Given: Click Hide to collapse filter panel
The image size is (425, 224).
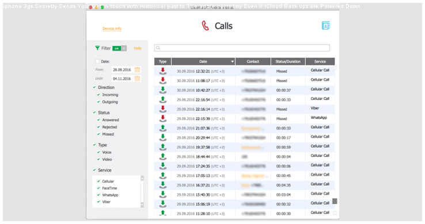Looking at the screenshot, I should click(138, 48).
